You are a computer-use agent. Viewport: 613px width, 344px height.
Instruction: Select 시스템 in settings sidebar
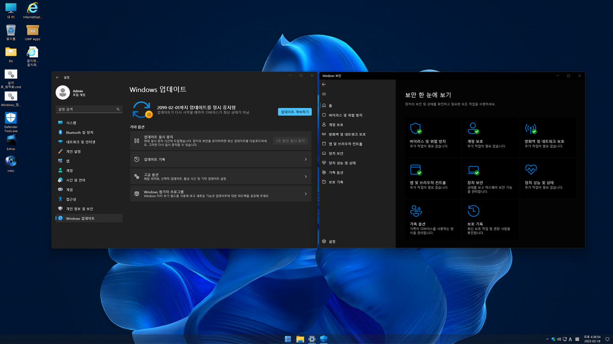click(x=89, y=123)
